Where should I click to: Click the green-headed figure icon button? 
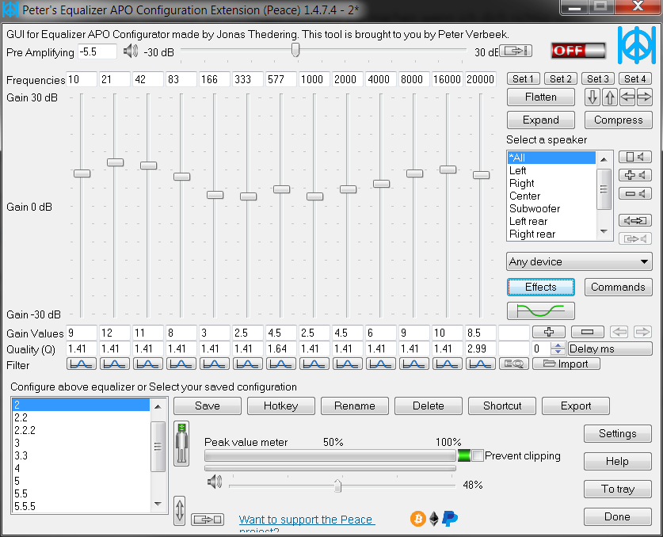click(x=182, y=444)
